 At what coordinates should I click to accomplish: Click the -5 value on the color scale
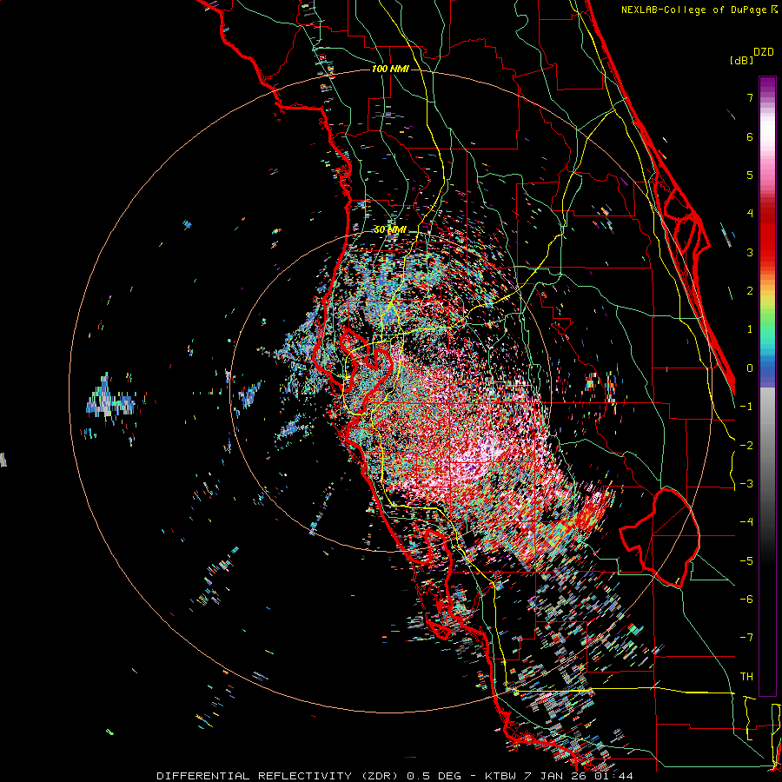(x=746, y=560)
